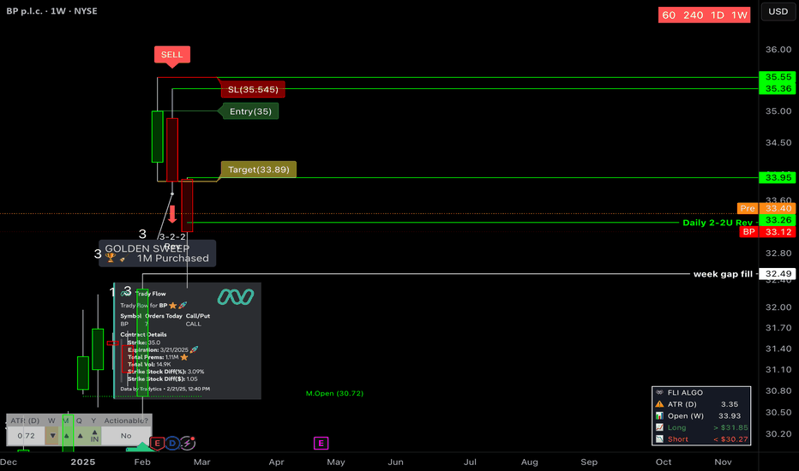Click the 30.20 price axis tick
Screen dimensions: 799x471
pyautogui.click(x=778, y=434)
